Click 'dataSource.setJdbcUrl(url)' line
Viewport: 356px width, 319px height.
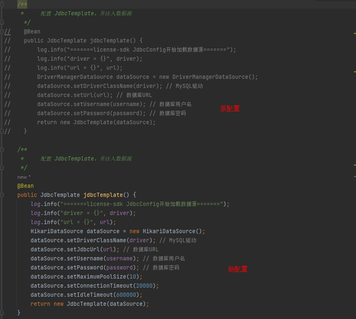[x=75, y=250]
